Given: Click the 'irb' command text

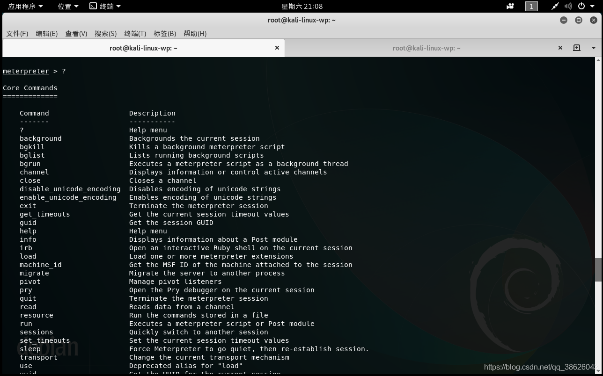Looking at the screenshot, I should pos(26,248).
